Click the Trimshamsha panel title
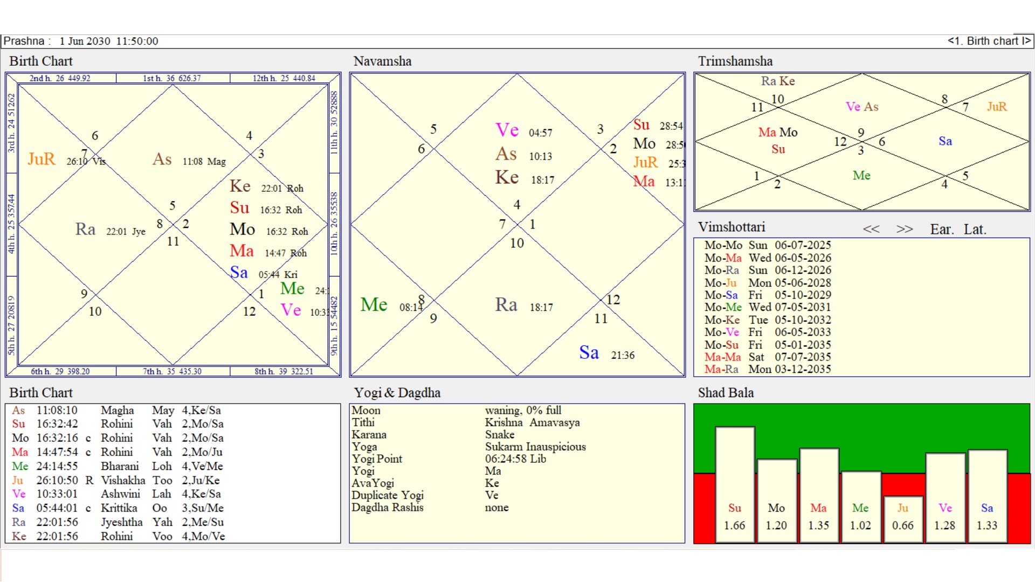This screenshot has width=1035, height=582. point(735,61)
